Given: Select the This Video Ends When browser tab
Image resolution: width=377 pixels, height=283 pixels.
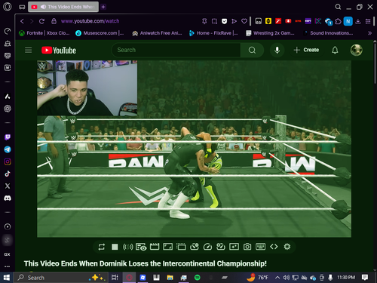Looking at the screenshot, I should pos(63,7).
